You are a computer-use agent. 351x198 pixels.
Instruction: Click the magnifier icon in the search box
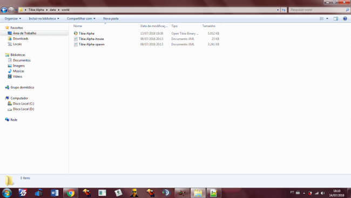(x=347, y=10)
